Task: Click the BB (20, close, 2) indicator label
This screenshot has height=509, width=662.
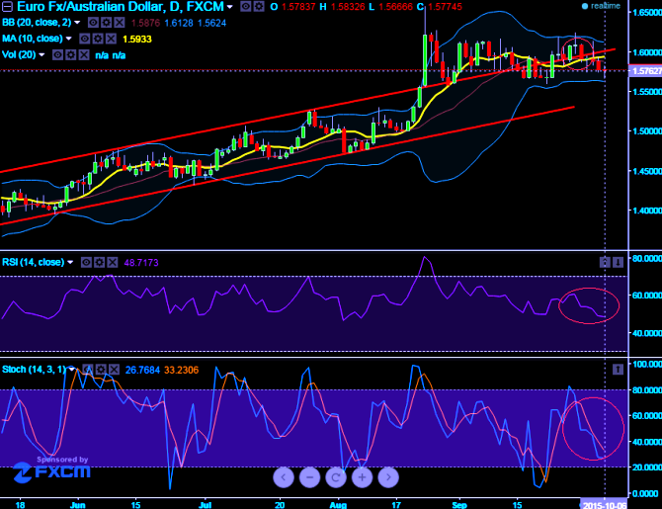Action: pyautogui.click(x=37, y=23)
